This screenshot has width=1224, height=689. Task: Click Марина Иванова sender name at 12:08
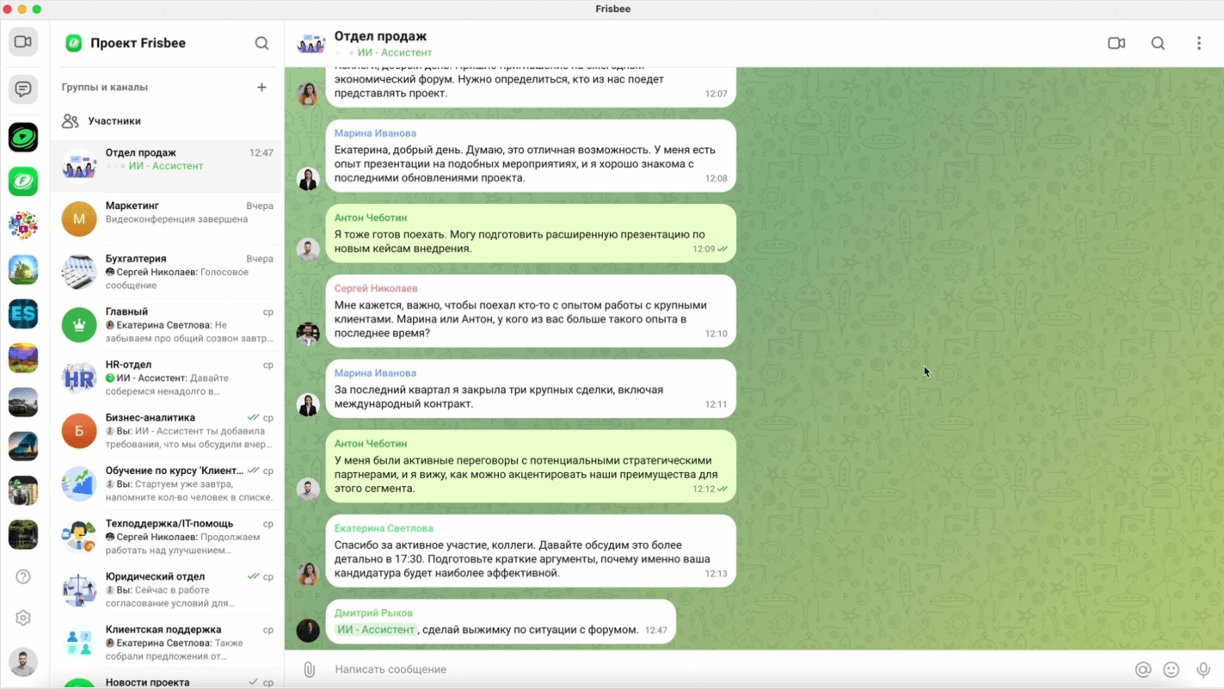tap(375, 133)
